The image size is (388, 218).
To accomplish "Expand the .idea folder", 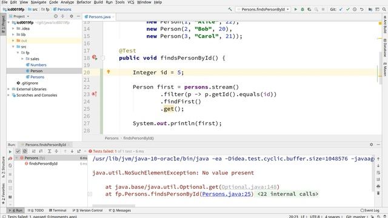I will (x=13, y=28).
